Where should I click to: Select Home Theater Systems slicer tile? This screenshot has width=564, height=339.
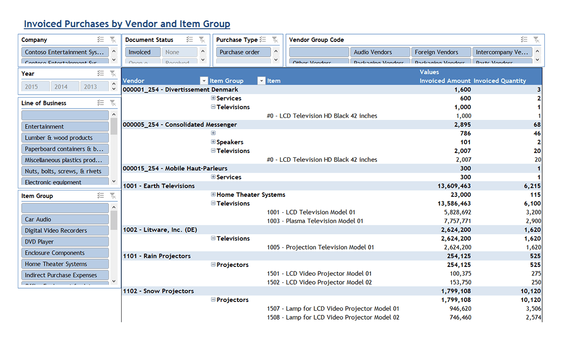pyautogui.click(x=65, y=264)
